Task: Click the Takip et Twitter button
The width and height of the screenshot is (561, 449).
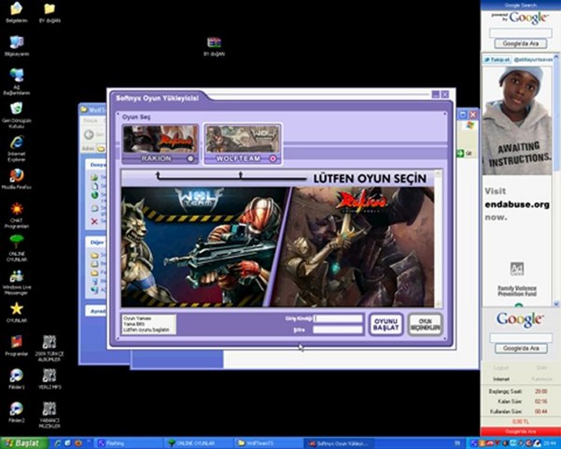Action: 497,60
